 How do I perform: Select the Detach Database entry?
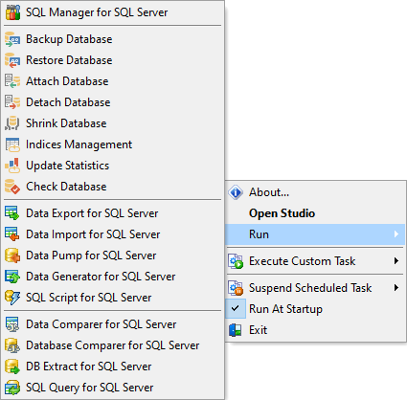[x=112, y=102]
